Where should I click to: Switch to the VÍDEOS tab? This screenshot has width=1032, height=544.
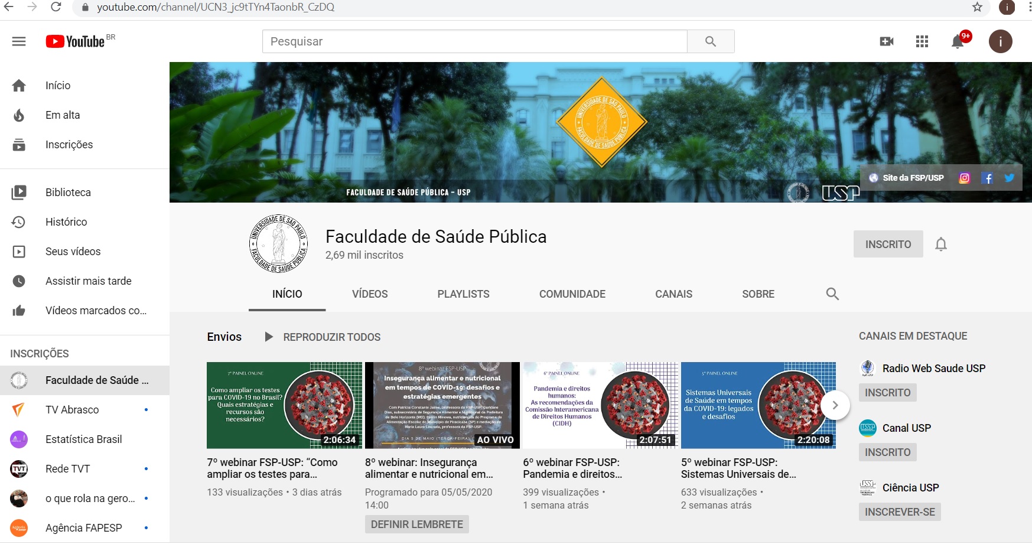coord(370,294)
